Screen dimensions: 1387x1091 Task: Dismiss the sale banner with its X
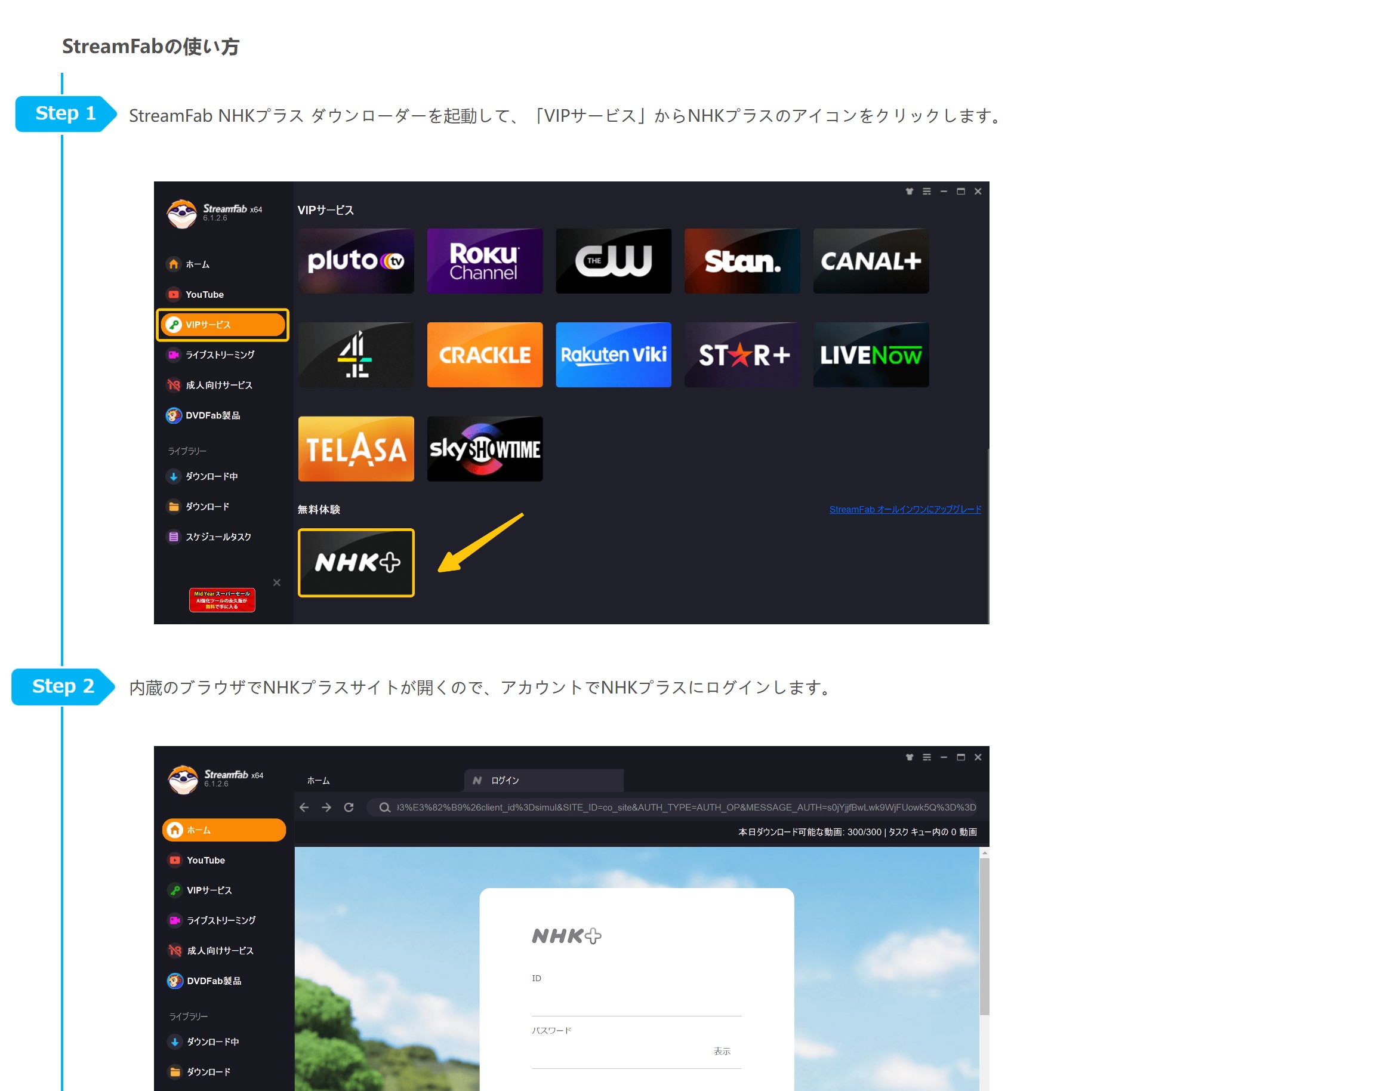pos(276,583)
